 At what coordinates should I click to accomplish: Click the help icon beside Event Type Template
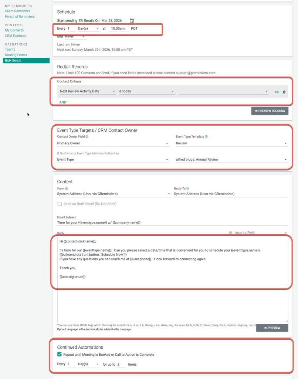tap(206, 137)
